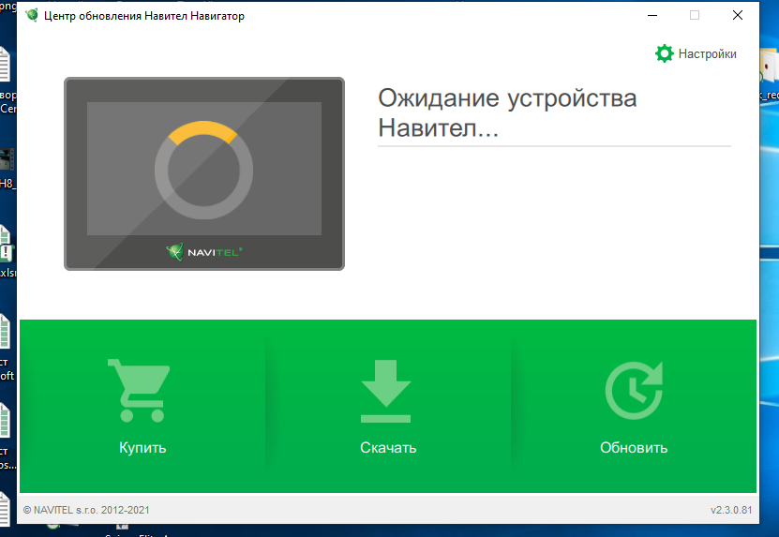Click the download arrow icon above Скачать
This screenshot has height=537, width=779.
[x=386, y=391]
